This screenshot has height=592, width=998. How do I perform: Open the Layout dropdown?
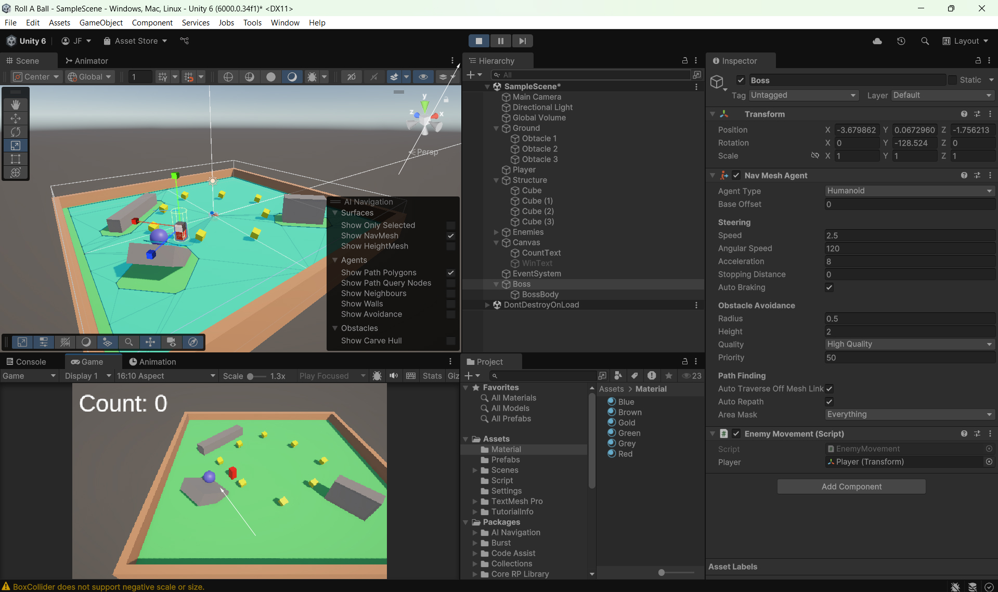pyautogui.click(x=965, y=41)
